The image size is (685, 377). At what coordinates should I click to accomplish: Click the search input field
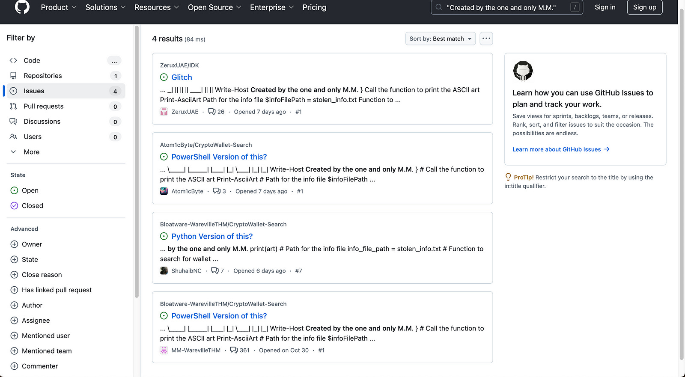(507, 7)
